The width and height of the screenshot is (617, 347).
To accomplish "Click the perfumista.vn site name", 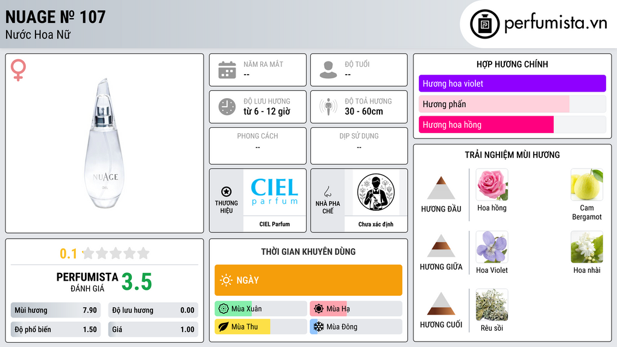I will click(x=556, y=23).
